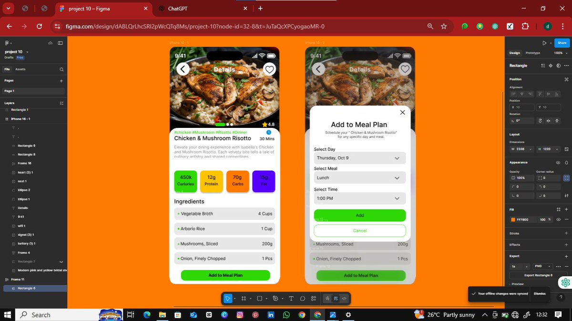
Task: Switch to Dev Mode in toolbar
Action: coord(344,299)
